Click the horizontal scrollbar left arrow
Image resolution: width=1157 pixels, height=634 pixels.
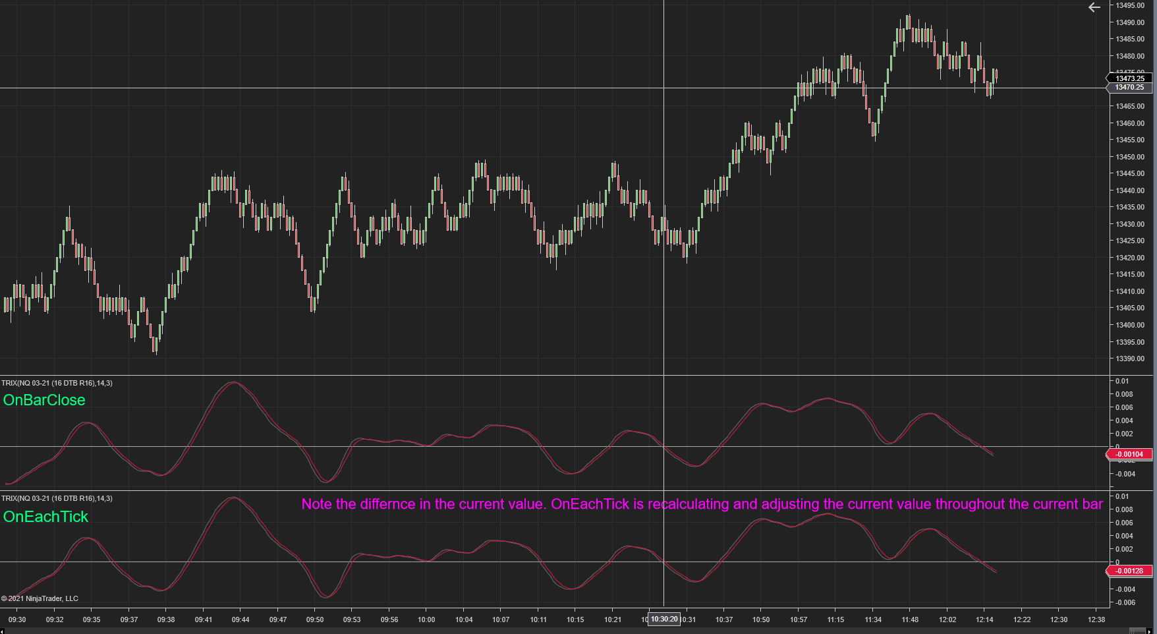pyautogui.click(x=2, y=631)
